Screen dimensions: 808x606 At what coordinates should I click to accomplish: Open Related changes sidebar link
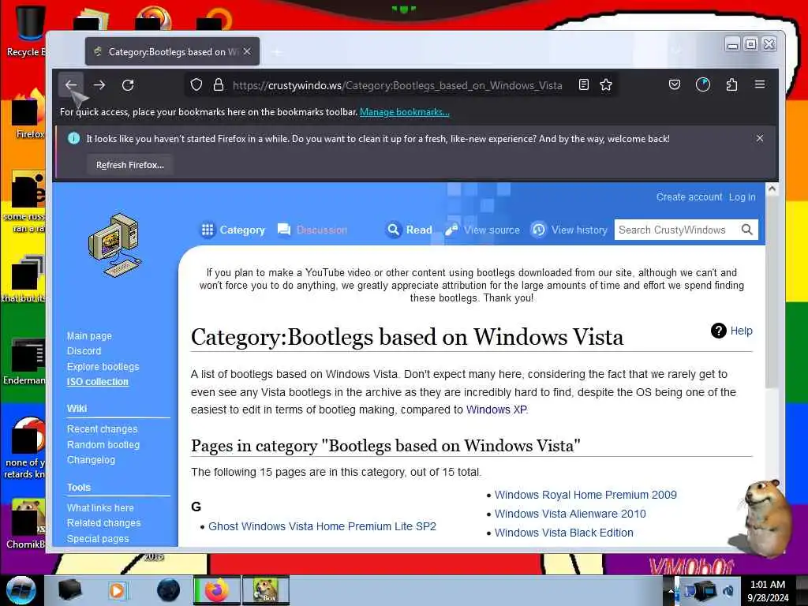pos(103,522)
